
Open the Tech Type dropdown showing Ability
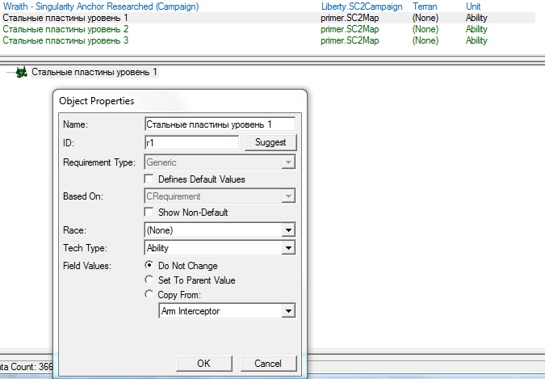220,248
